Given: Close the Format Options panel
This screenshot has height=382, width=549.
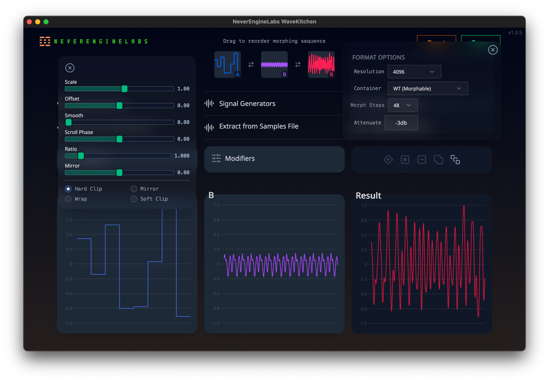Looking at the screenshot, I should (493, 50).
